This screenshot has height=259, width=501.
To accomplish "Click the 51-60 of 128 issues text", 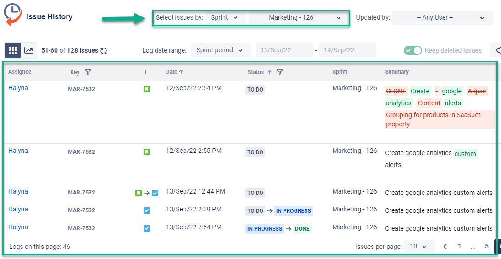I will [x=70, y=50].
